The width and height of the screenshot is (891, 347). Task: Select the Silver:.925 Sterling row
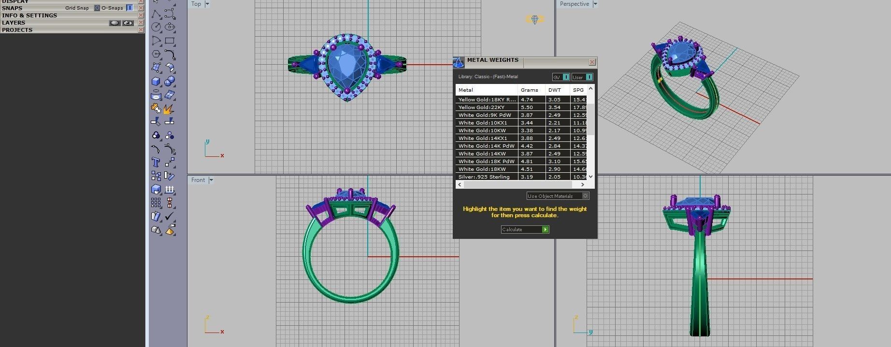pos(521,177)
